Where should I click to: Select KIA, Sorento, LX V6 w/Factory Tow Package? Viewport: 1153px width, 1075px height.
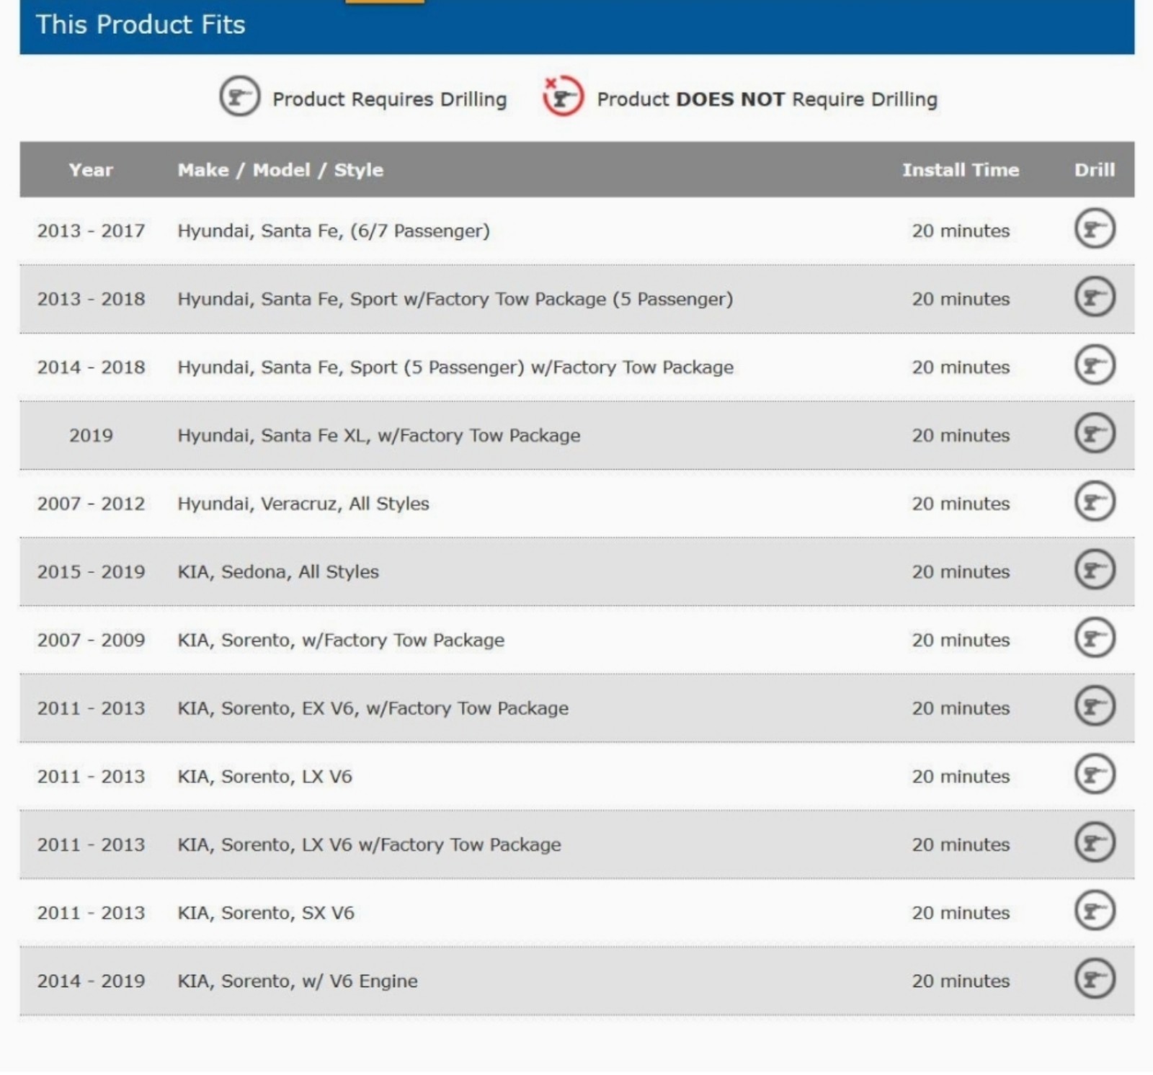click(x=369, y=844)
